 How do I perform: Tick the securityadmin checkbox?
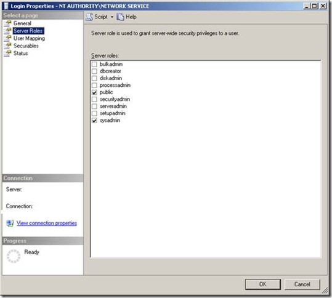pos(94,99)
